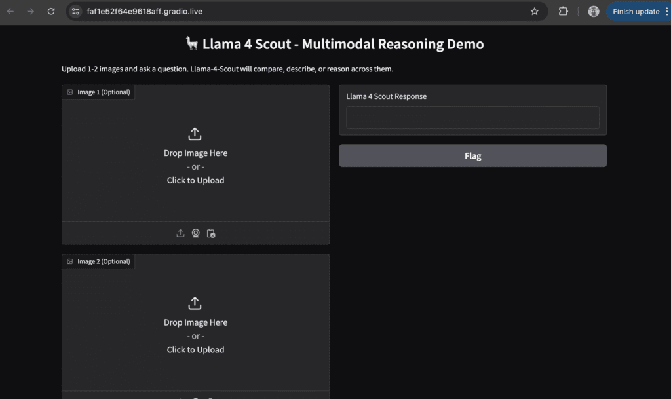Select clipboard paste icon under Image 1
671x399 pixels.
(211, 233)
